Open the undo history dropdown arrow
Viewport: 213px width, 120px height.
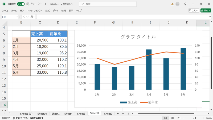pyautogui.click(x=35, y=4)
